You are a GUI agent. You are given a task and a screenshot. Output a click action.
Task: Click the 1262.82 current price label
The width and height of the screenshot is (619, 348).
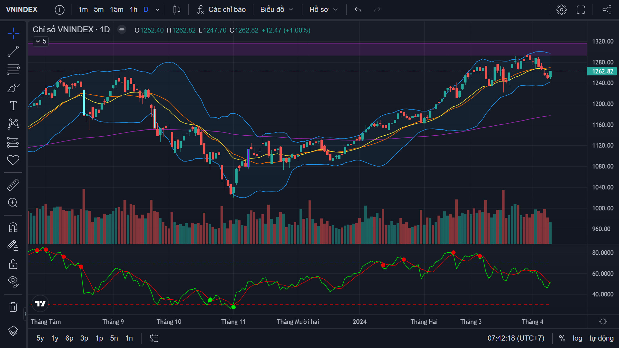click(602, 71)
